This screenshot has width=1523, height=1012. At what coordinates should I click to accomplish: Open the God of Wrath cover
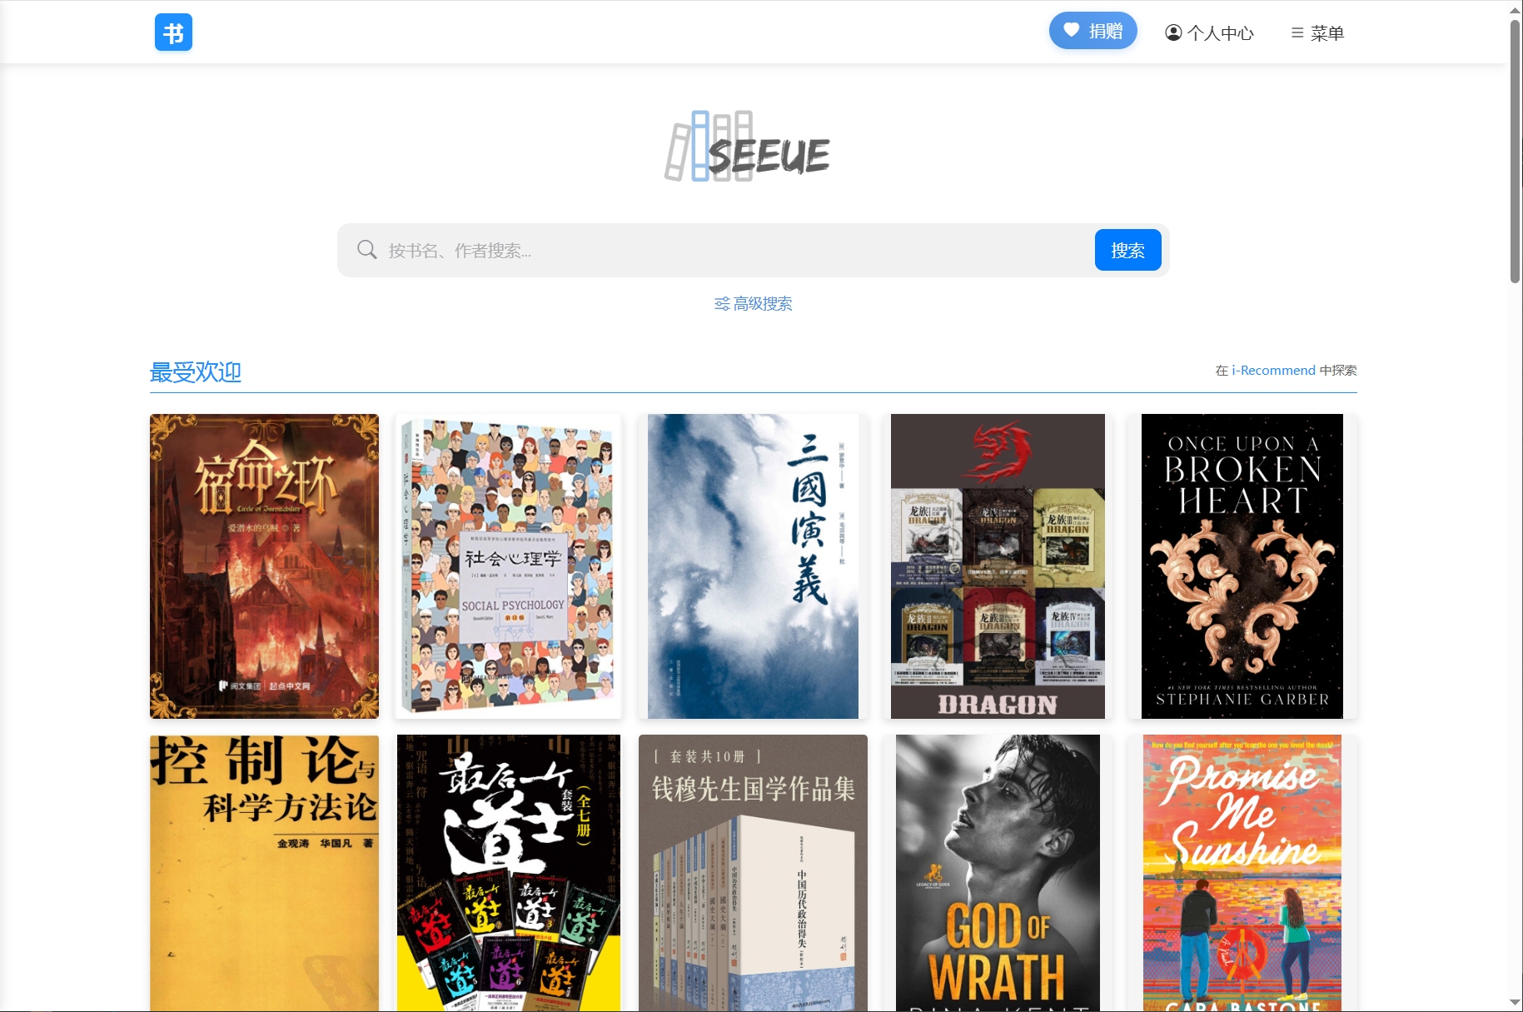tap(998, 873)
